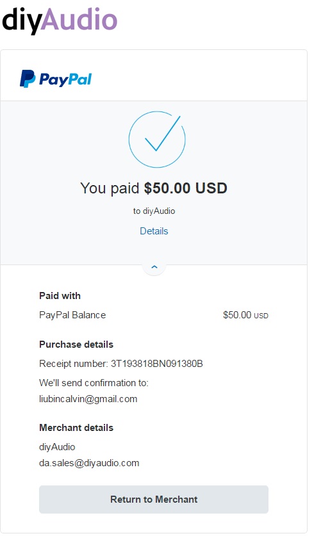Select the "You paid $50.00 USD" heading
This screenshot has height=536, width=314.
(x=154, y=188)
